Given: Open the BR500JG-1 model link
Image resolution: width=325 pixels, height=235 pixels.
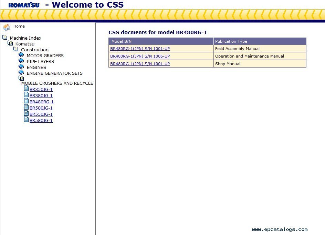Looking at the screenshot, I should pyautogui.click(x=41, y=108).
